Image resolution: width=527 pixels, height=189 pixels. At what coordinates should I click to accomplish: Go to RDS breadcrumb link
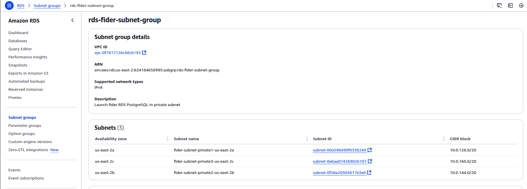click(x=21, y=5)
